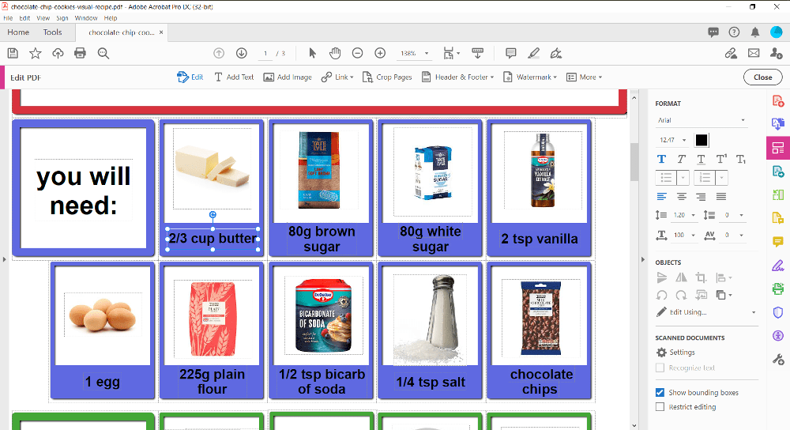Open the Window menu
This screenshot has height=430, width=790.
click(x=85, y=17)
